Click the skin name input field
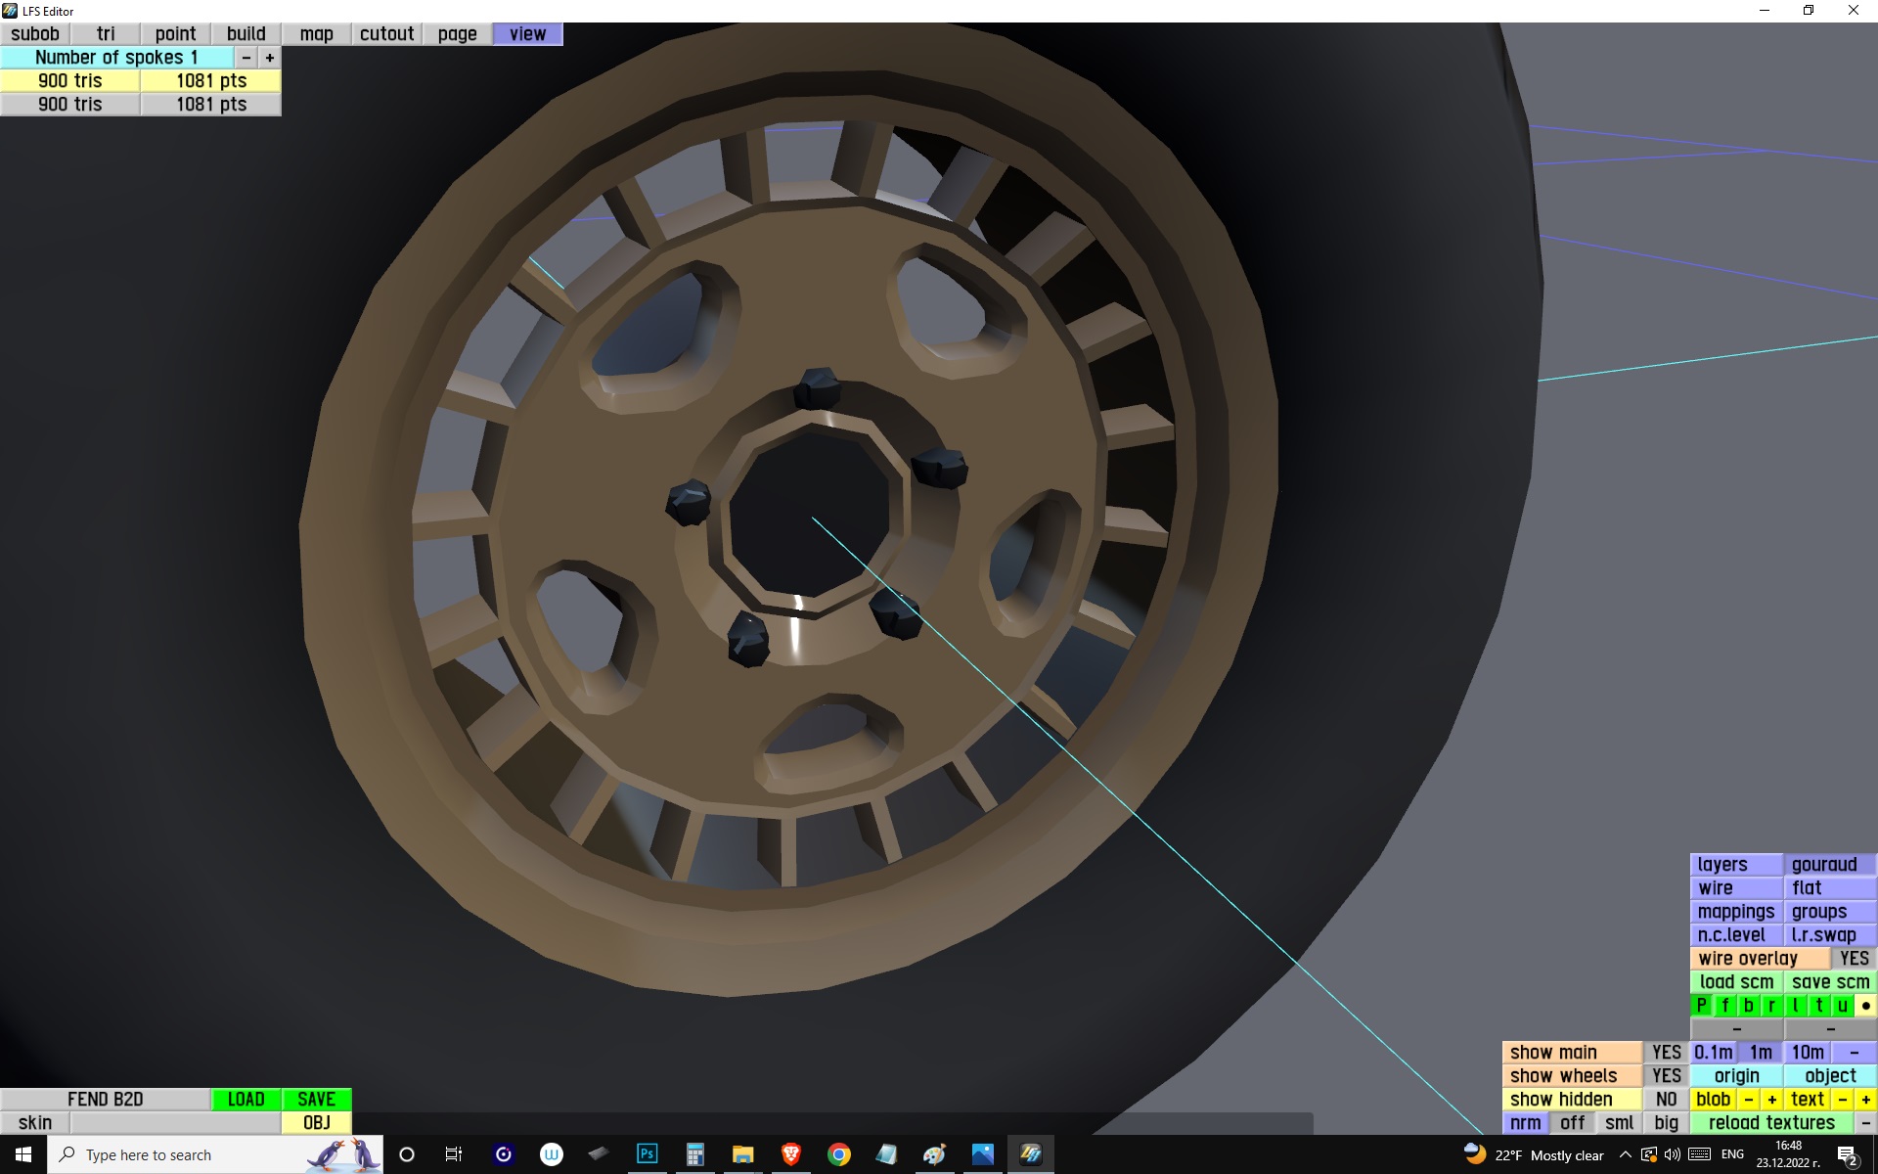 175,1123
